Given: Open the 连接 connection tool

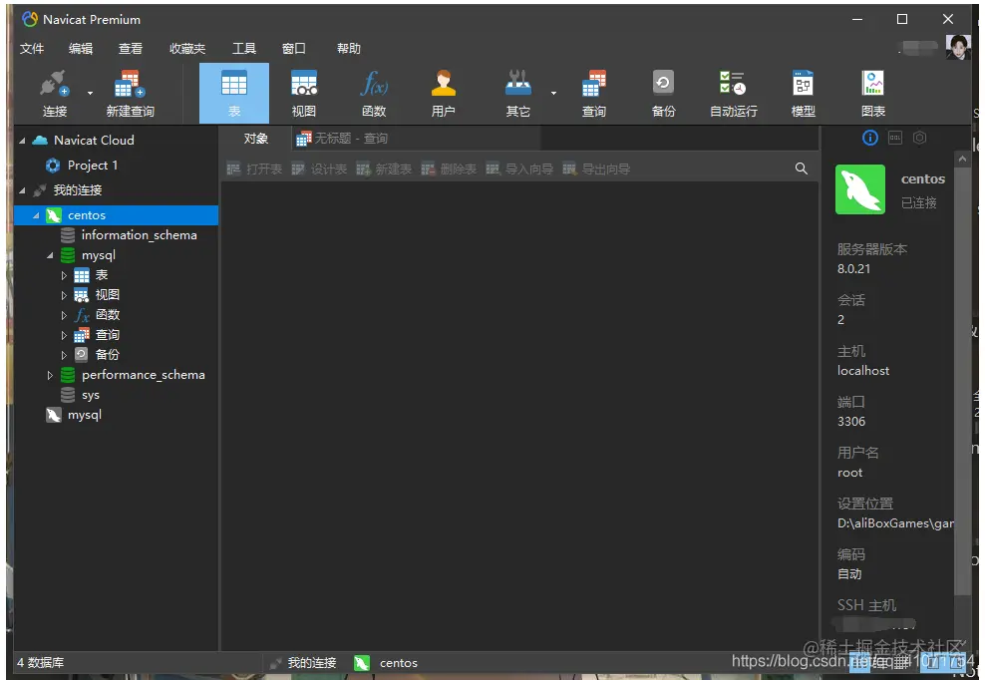Looking at the screenshot, I should click(x=55, y=93).
